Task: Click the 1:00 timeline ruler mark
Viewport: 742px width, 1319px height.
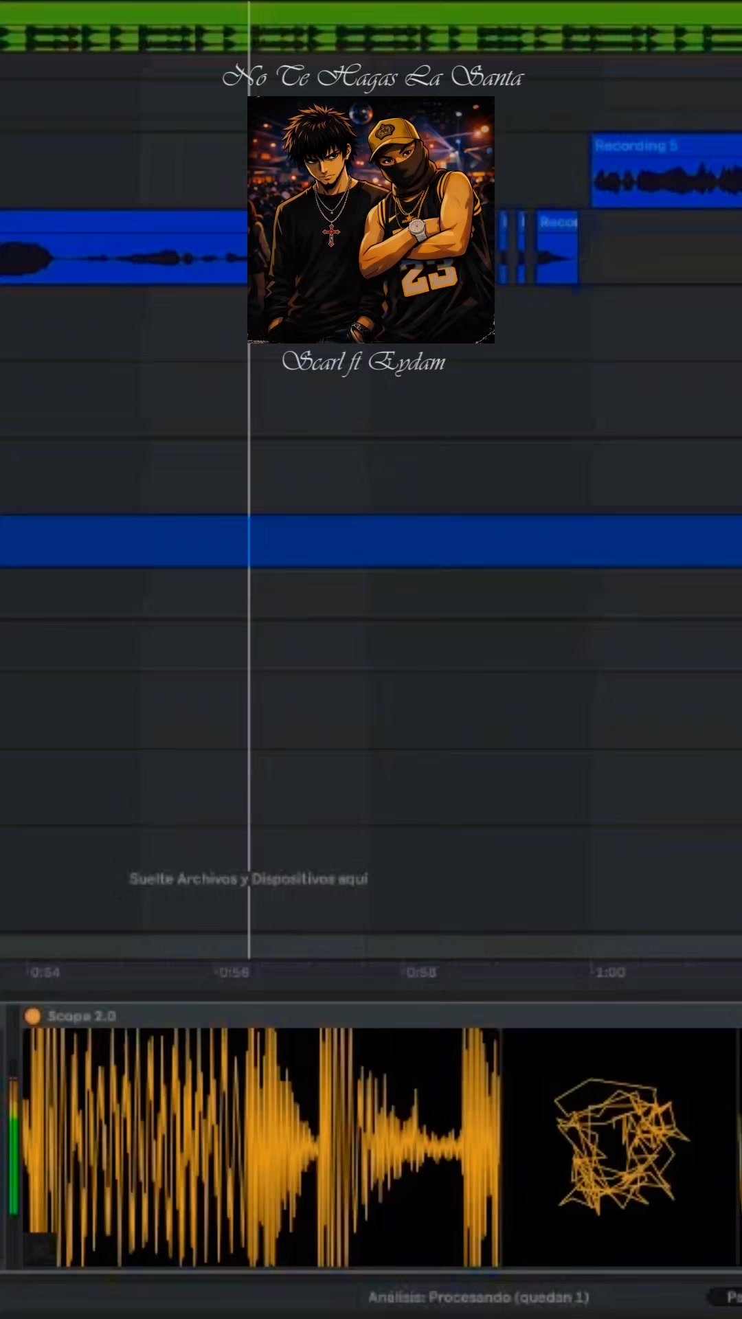Action: (x=610, y=972)
